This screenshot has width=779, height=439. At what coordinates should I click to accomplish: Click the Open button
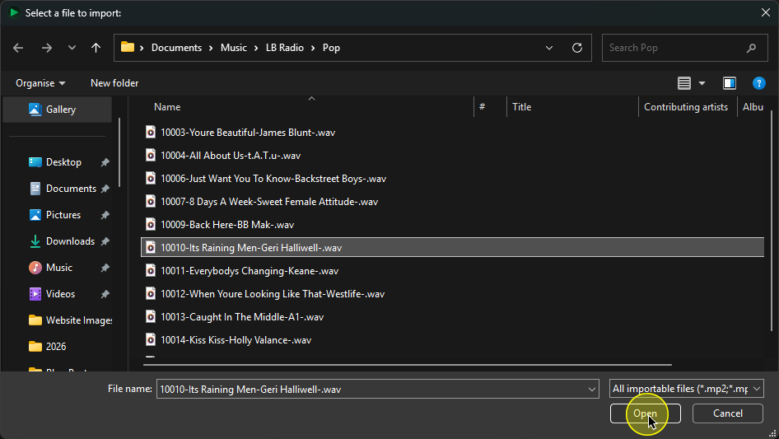[x=645, y=413]
